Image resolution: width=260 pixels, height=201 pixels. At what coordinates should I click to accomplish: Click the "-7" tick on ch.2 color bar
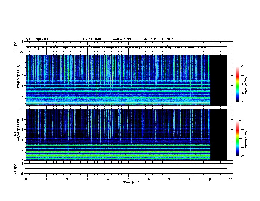tap(242, 156)
